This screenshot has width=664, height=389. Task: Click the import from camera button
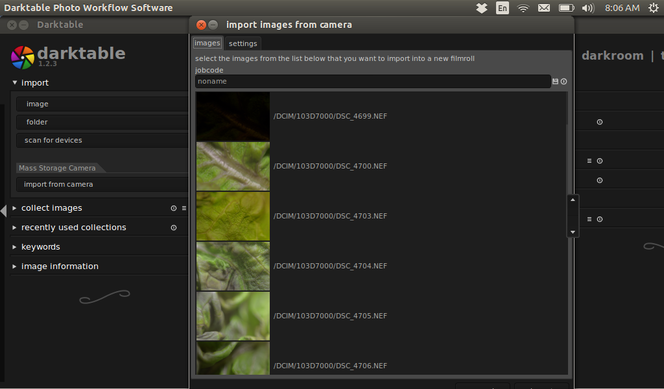(58, 184)
